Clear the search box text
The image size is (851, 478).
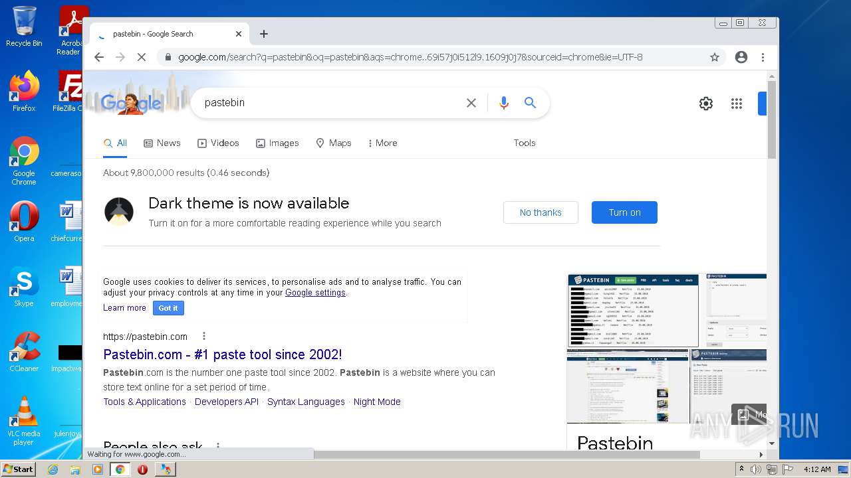tap(471, 103)
